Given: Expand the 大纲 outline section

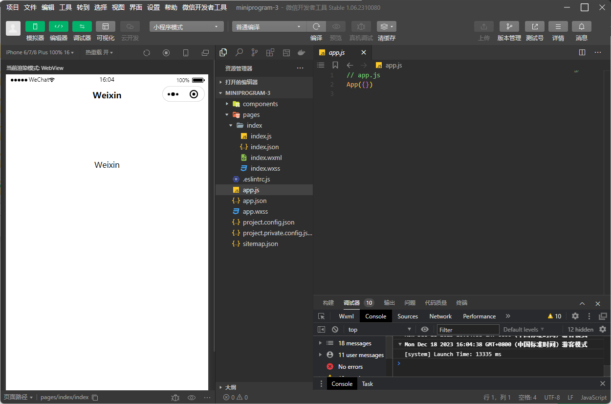Looking at the screenshot, I should (x=264, y=387).
